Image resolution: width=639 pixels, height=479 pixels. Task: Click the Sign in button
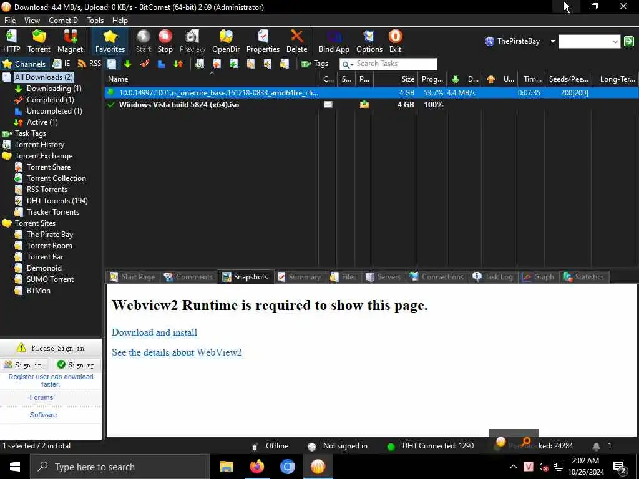(24, 364)
